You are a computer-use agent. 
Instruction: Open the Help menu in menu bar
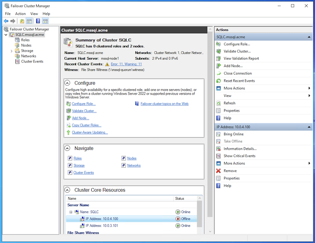click(46, 14)
